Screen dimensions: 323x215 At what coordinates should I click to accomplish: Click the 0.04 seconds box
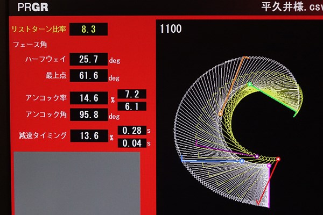(132, 143)
